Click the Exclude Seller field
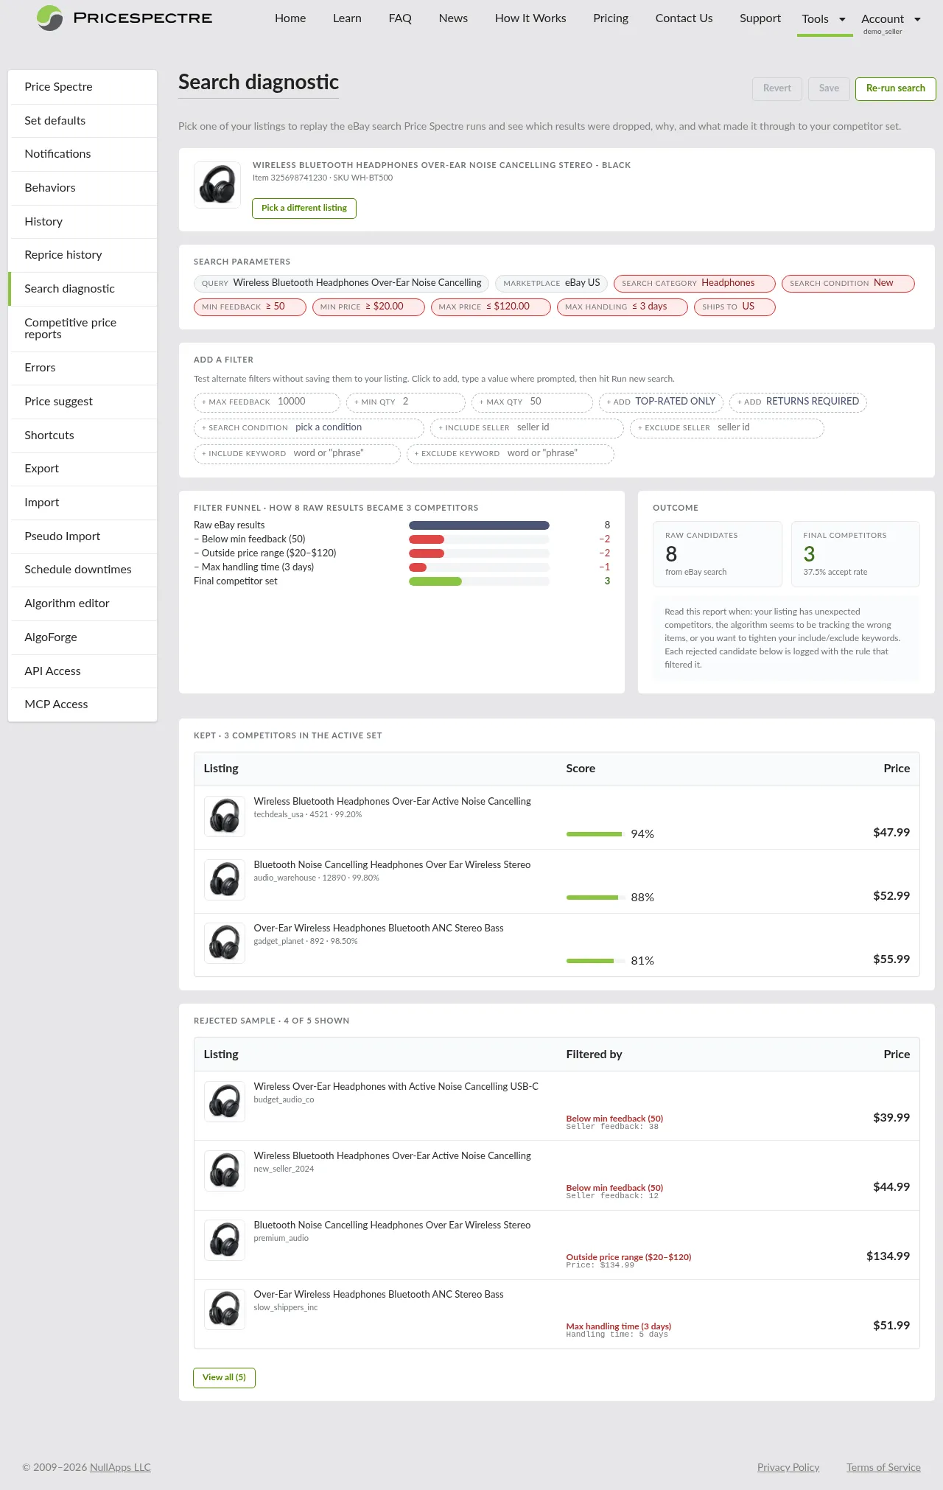This screenshot has width=943, height=1490. tap(726, 428)
